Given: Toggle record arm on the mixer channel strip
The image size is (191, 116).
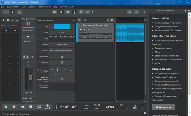Looking at the screenshot, I should click(32, 57).
